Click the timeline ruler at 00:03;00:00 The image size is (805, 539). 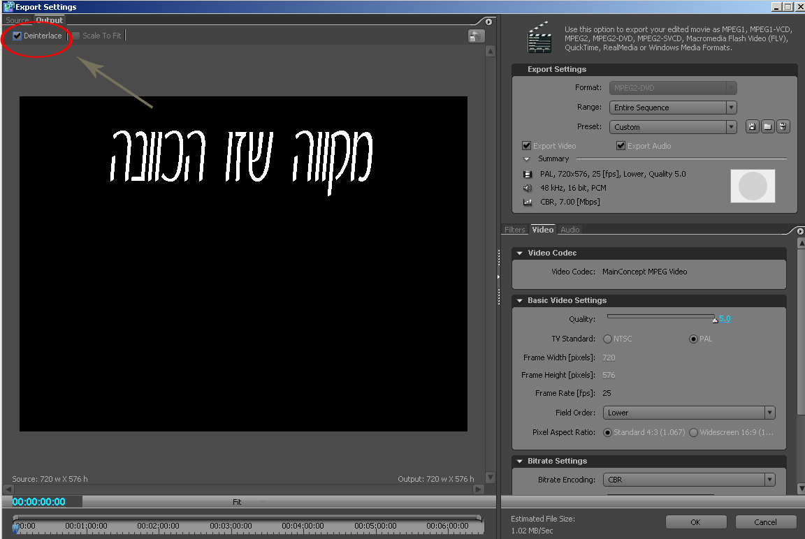tap(231, 526)
